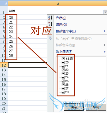Select row 12 header

click(x=4, y=65)
